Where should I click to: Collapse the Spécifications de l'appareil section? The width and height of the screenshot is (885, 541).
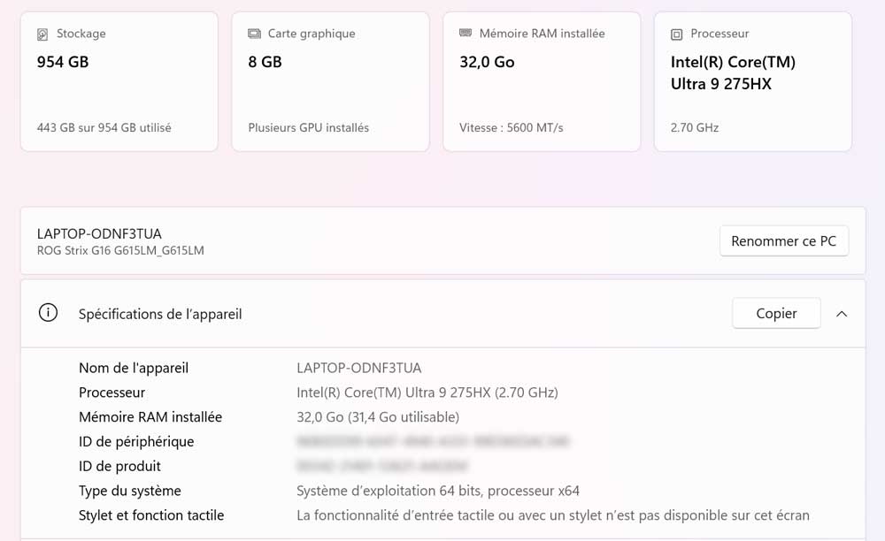pos(843,313)
